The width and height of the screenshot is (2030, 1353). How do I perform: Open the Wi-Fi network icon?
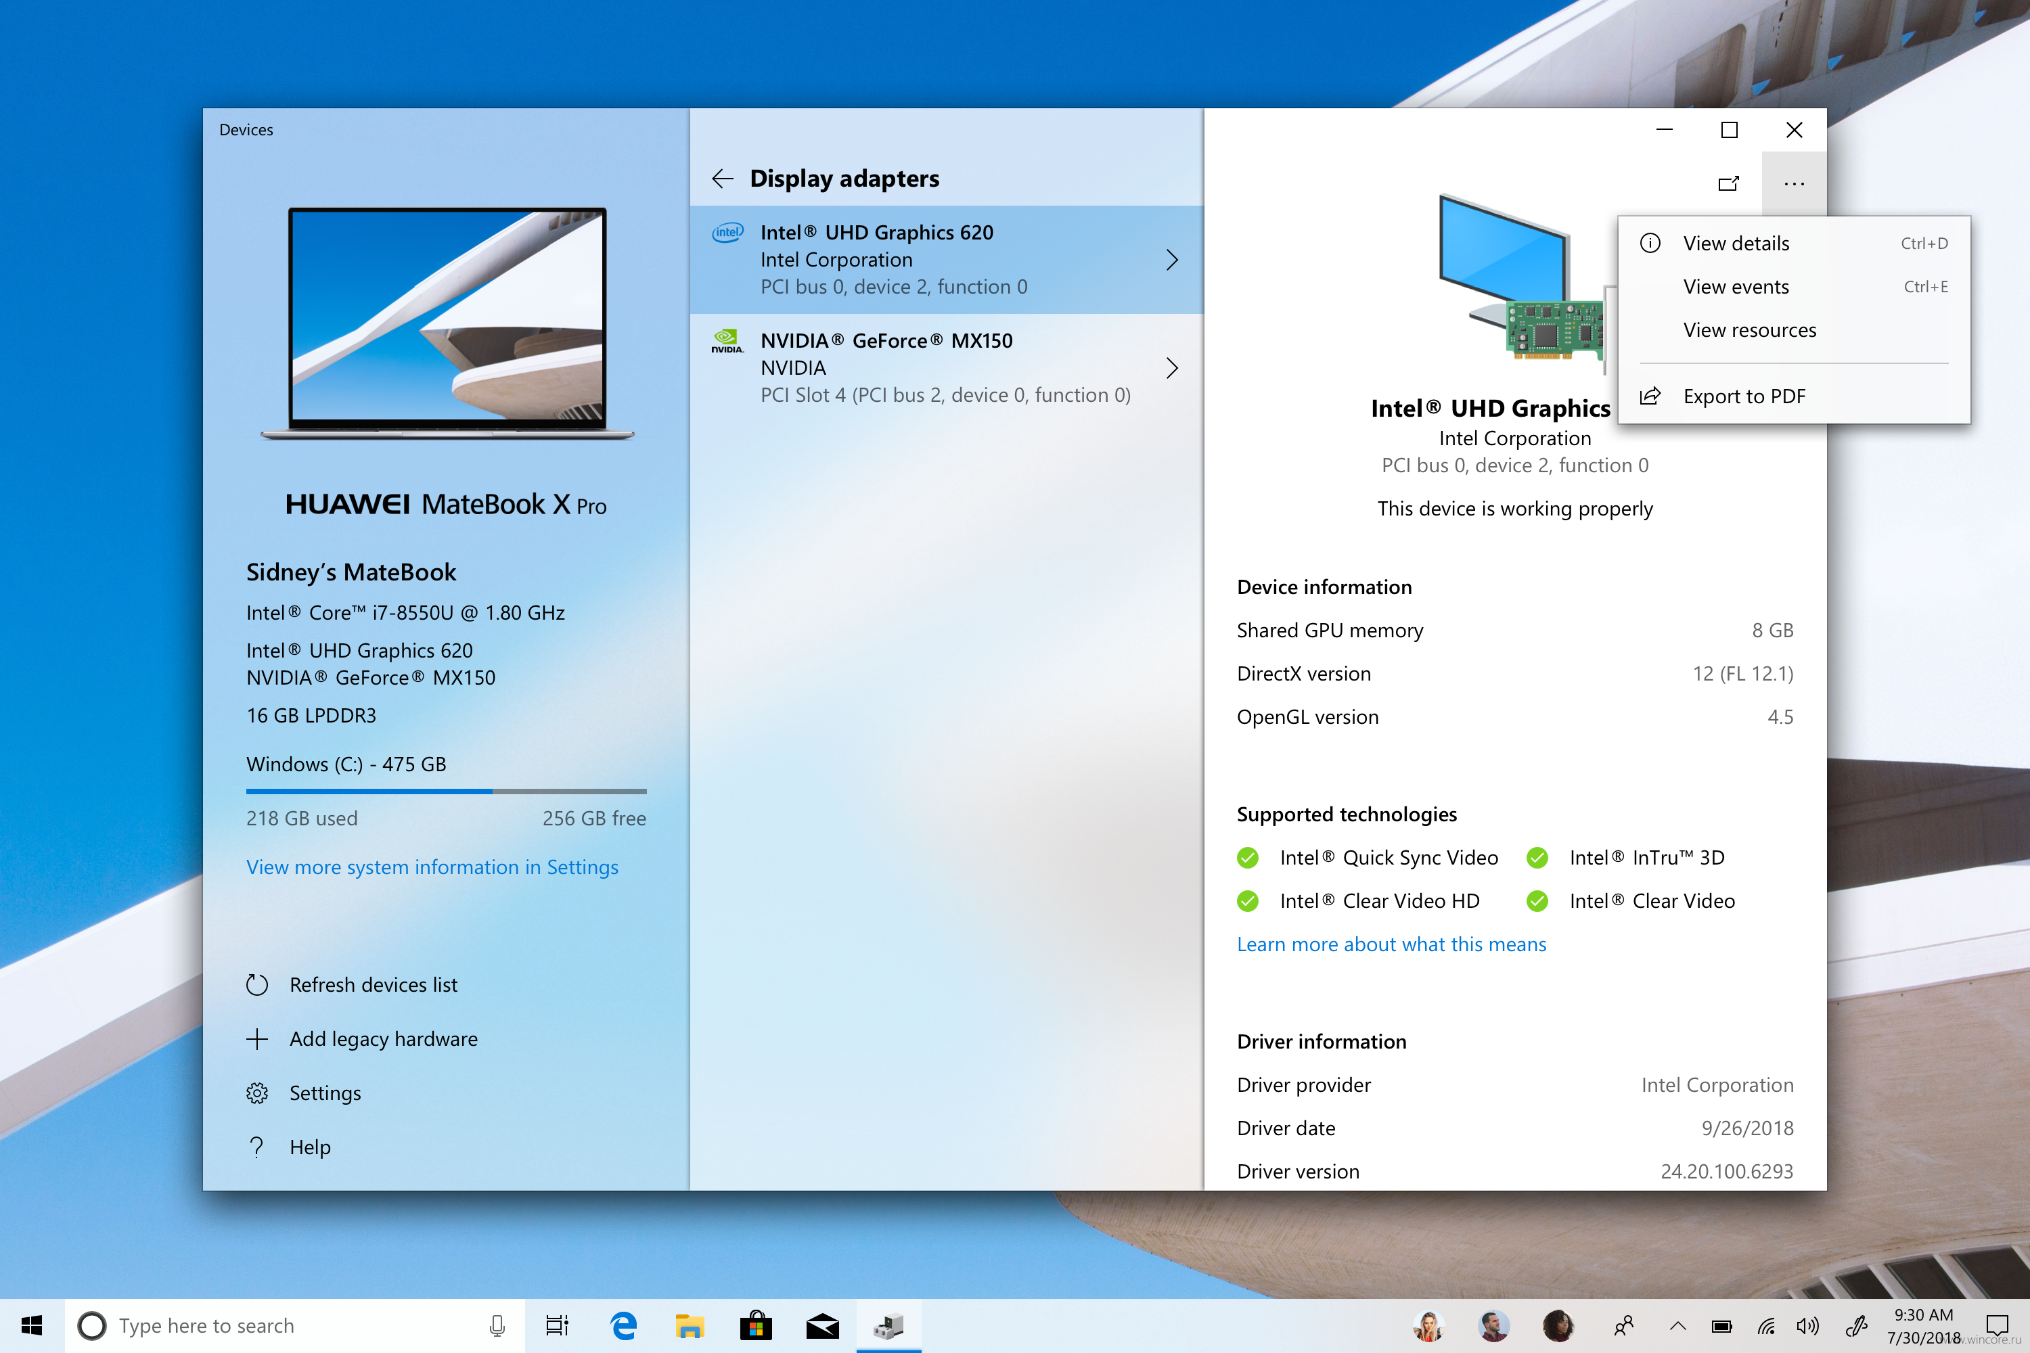click(1766, 1325)
